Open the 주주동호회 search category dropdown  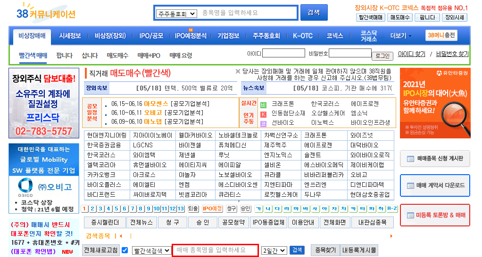(176, 14)
